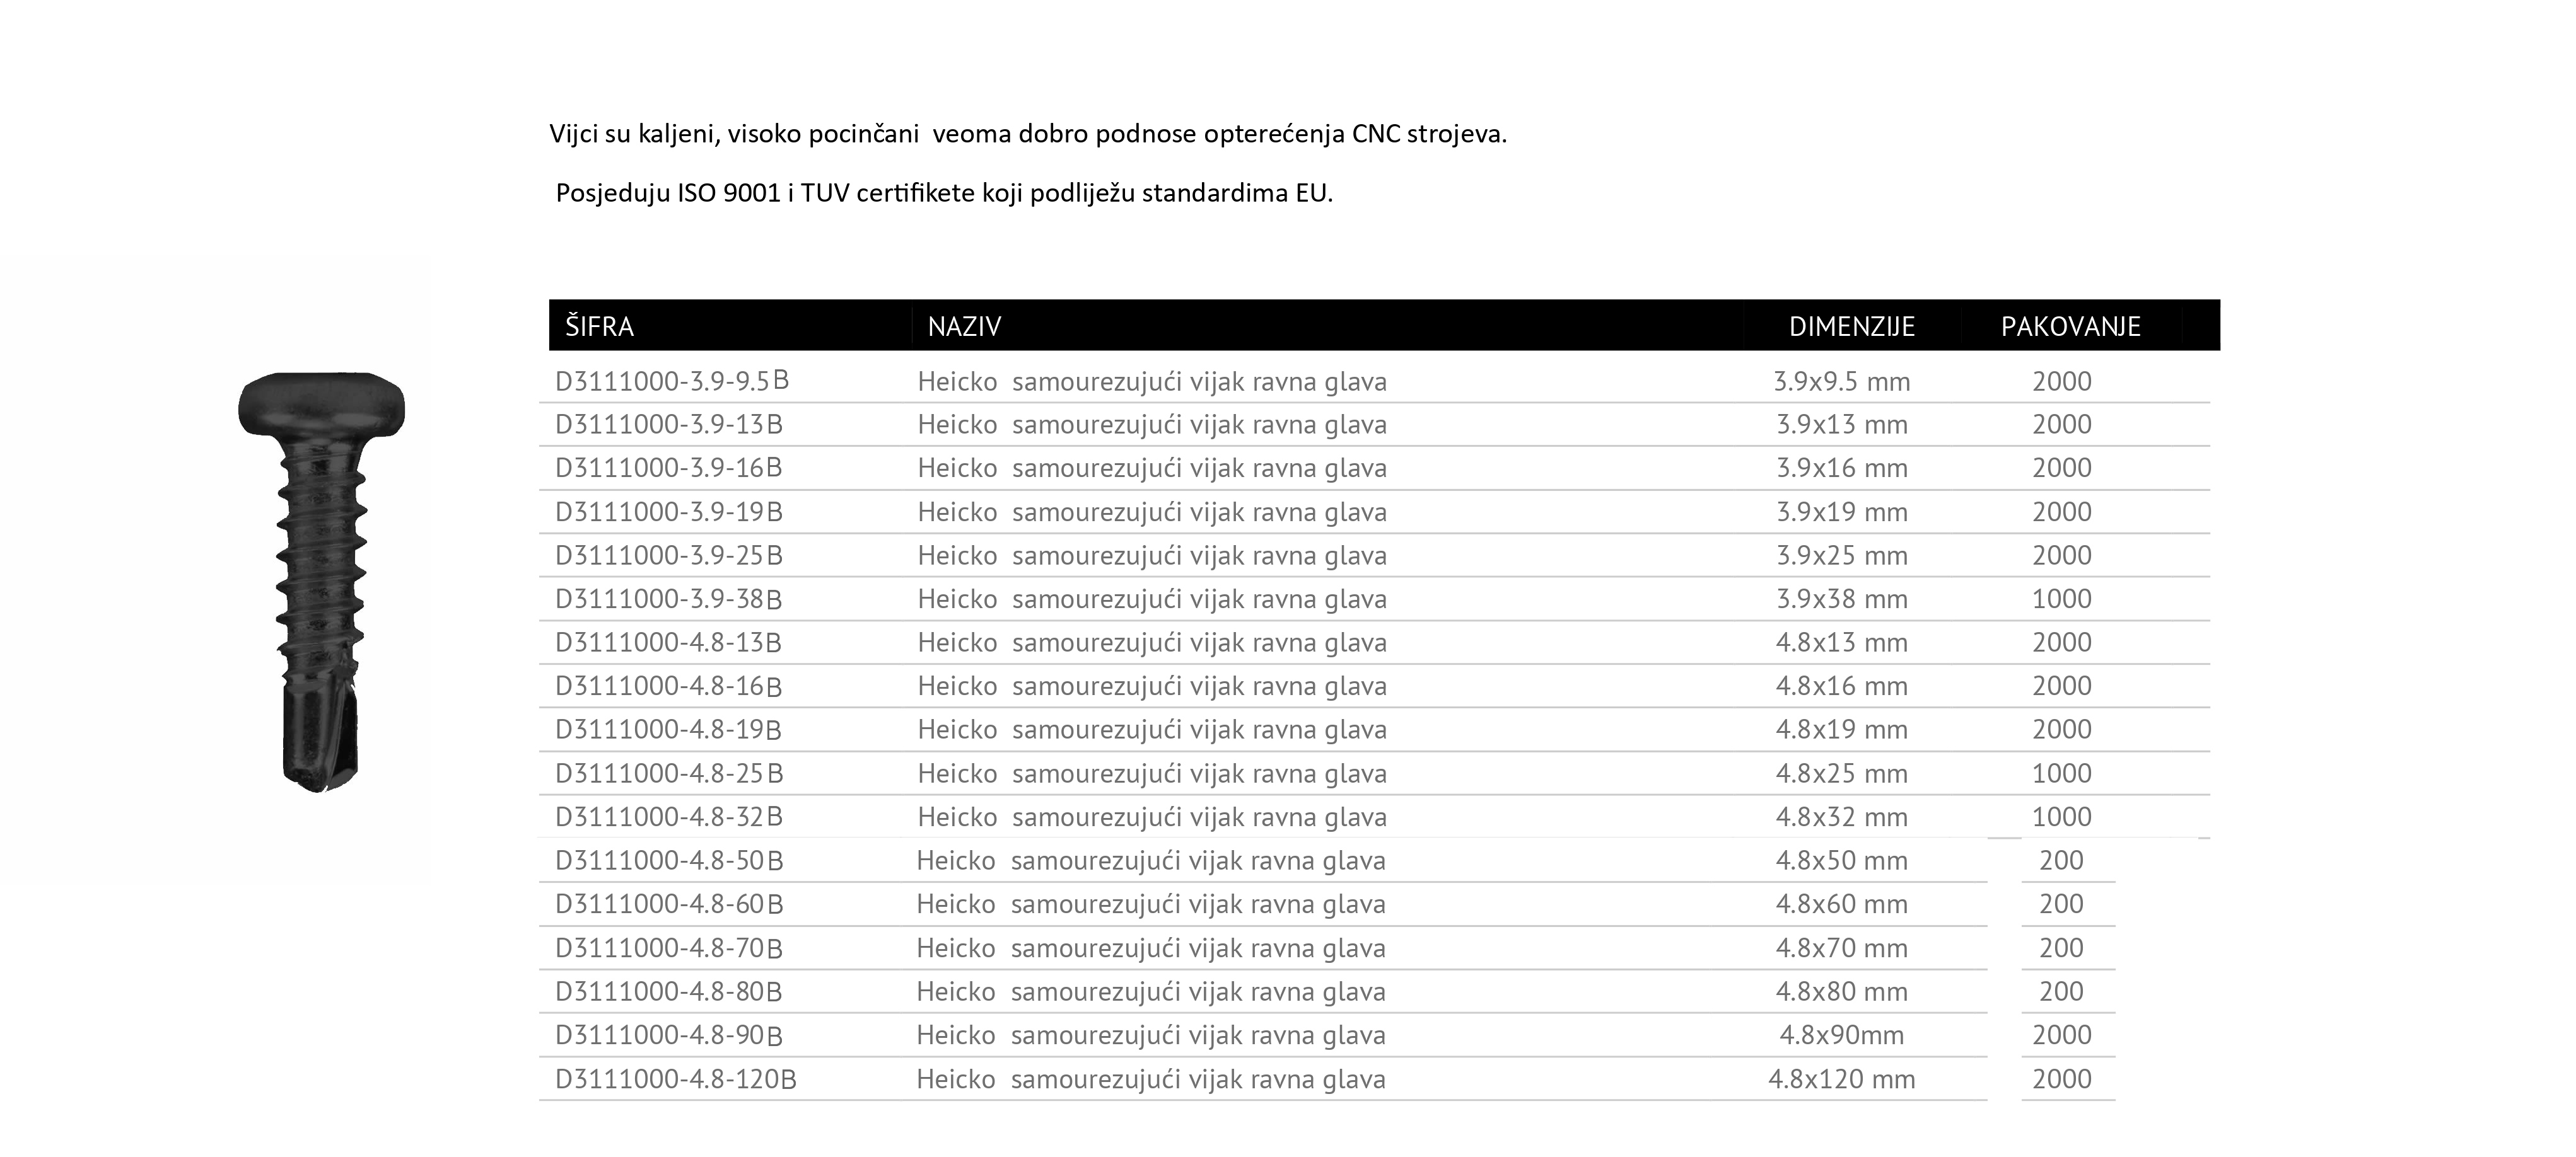Select product code D3111000-4.8-50B
The image size is (2576, 1157).
click(668, 861)
